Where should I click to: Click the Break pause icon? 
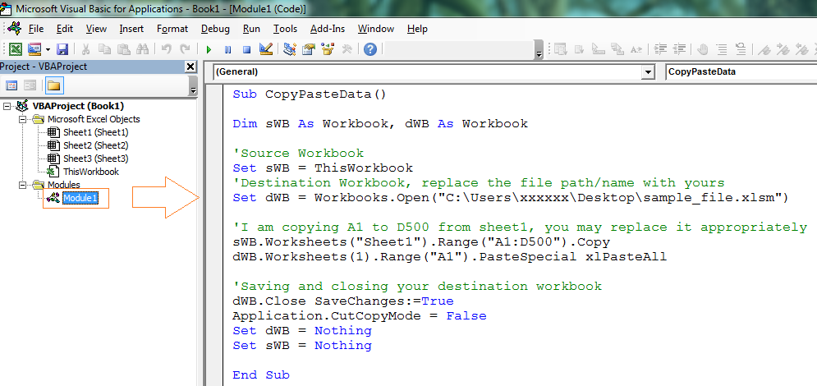[x=227, y=50]
